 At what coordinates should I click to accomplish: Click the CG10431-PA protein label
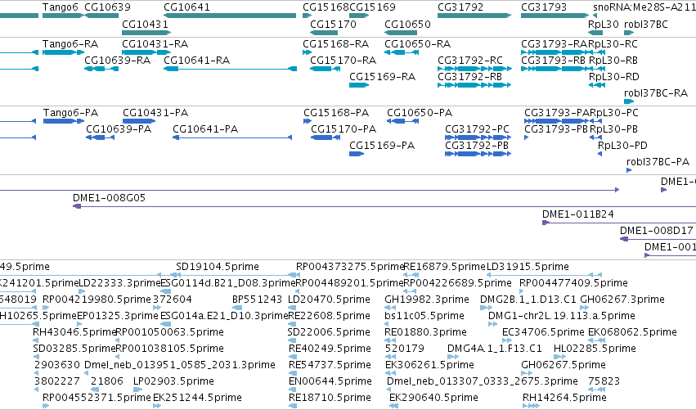[x=155, y=113]
